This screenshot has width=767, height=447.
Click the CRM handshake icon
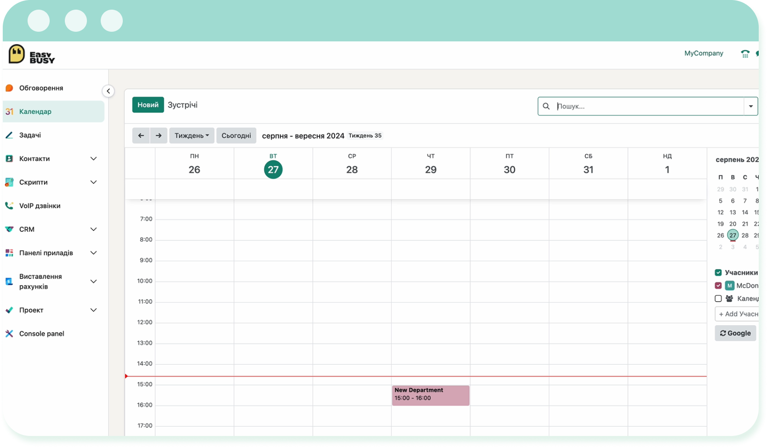pos(9,229)
